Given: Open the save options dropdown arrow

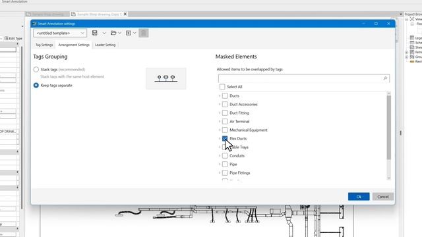Looking at the screenshot, I should click(x=104, y=33).
